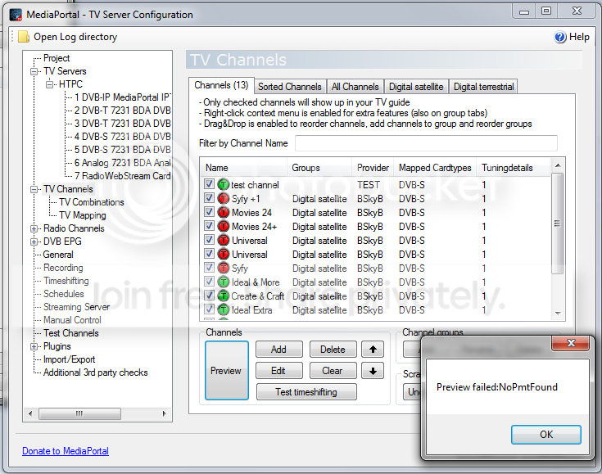Click the Help question mark icon

pyautogui.click(x=560, y=37)
